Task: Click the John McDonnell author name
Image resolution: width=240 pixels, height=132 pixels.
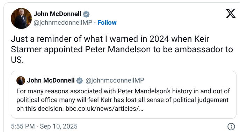Action: pyautogui.click(x=57, y=14)
